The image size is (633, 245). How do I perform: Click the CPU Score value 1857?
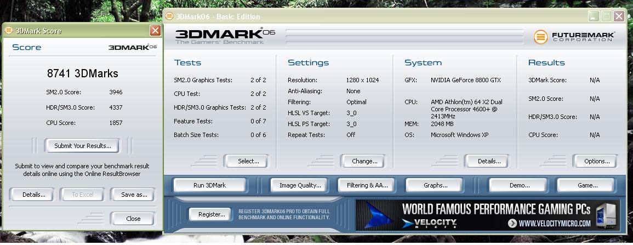(x=116, y=123)
